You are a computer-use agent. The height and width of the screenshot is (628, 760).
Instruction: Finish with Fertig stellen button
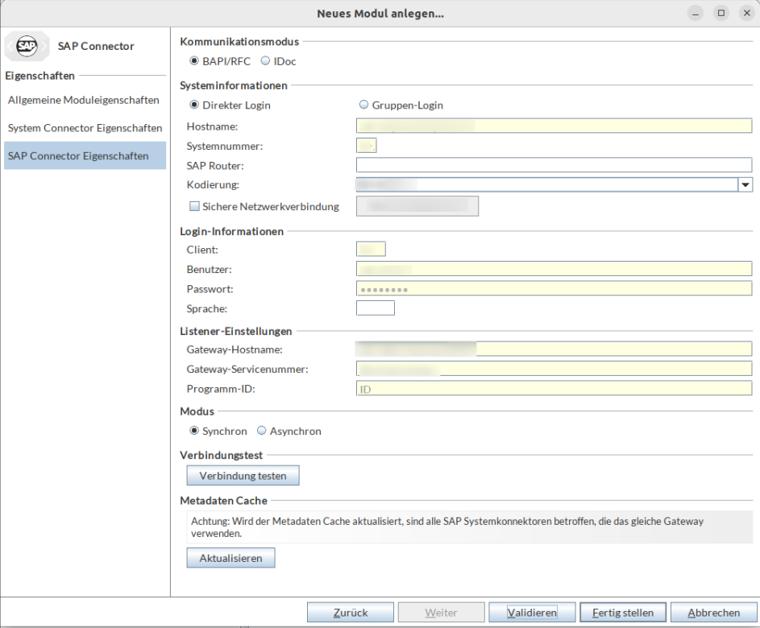622,613
